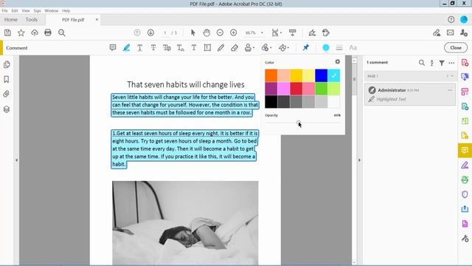Open the Bookmarks navigation panel
The image size is (472, 266).
coord(7,79)
